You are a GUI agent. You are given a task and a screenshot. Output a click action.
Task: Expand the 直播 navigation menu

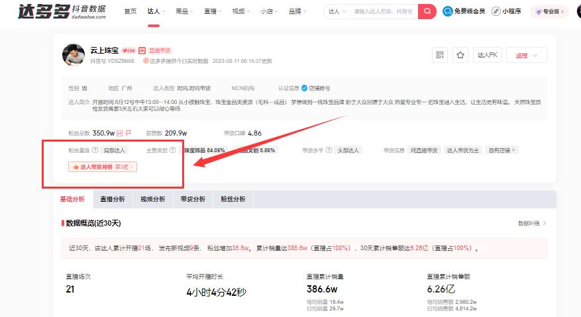213,11
